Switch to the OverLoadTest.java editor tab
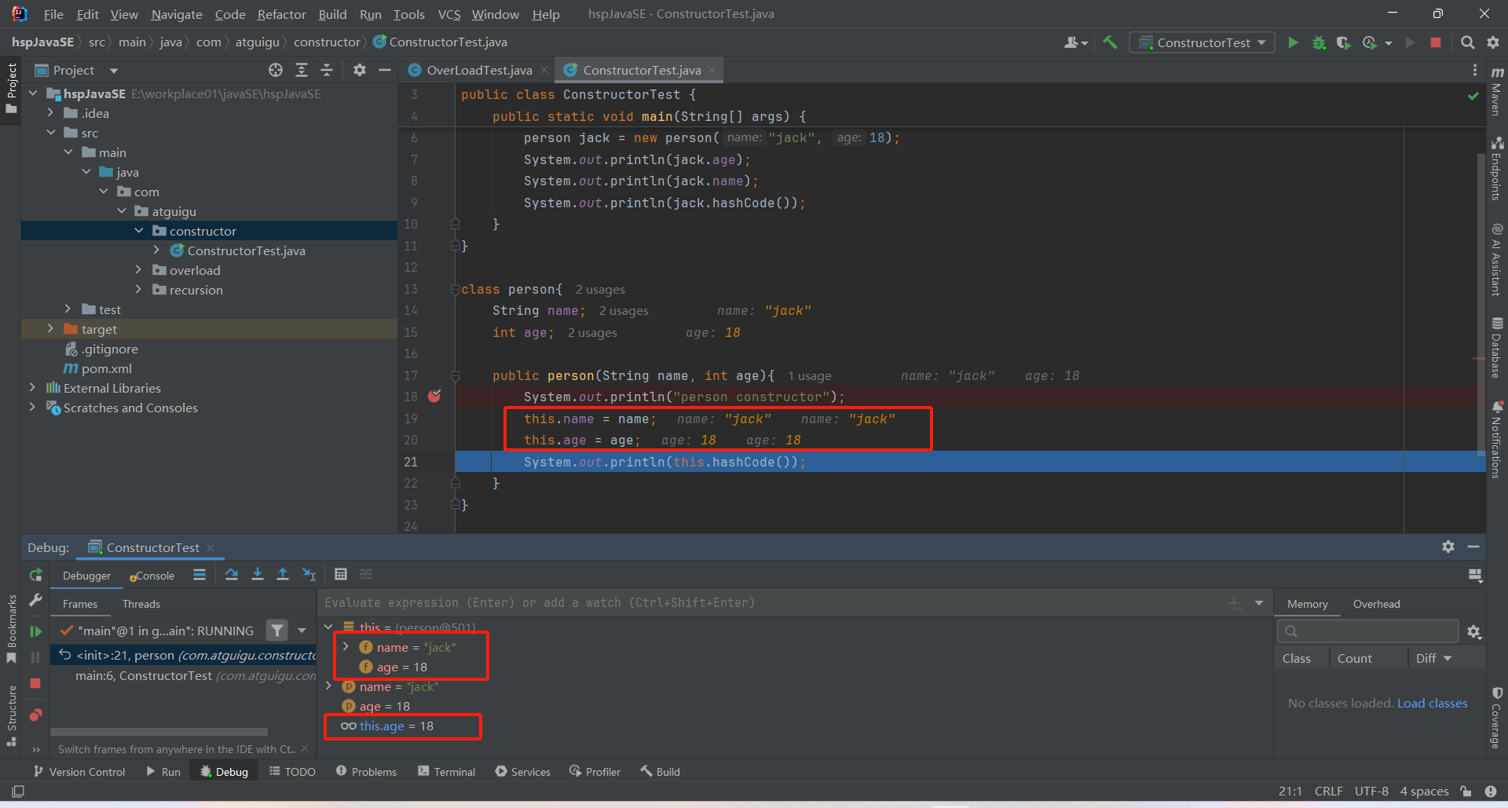 coord(478,71)
